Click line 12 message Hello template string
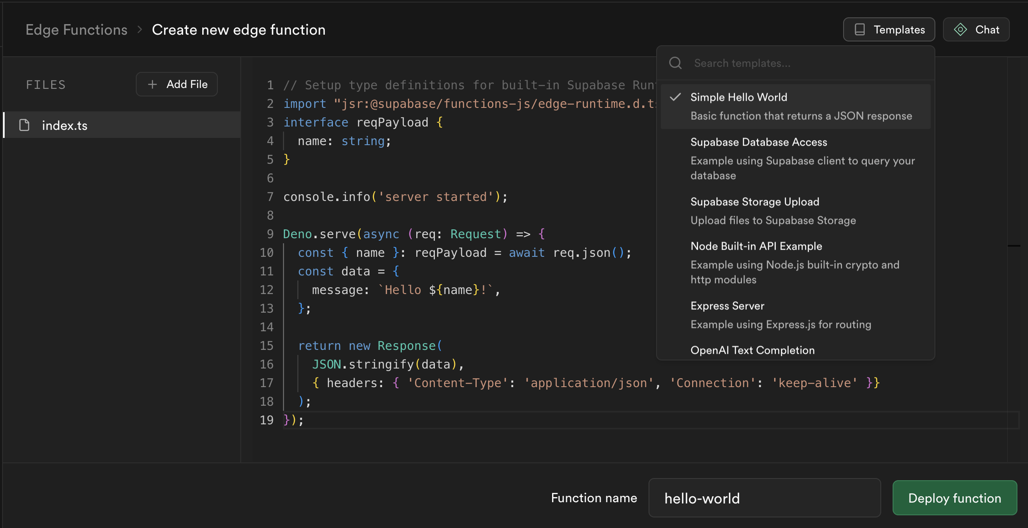 click(x=406, y=290)
